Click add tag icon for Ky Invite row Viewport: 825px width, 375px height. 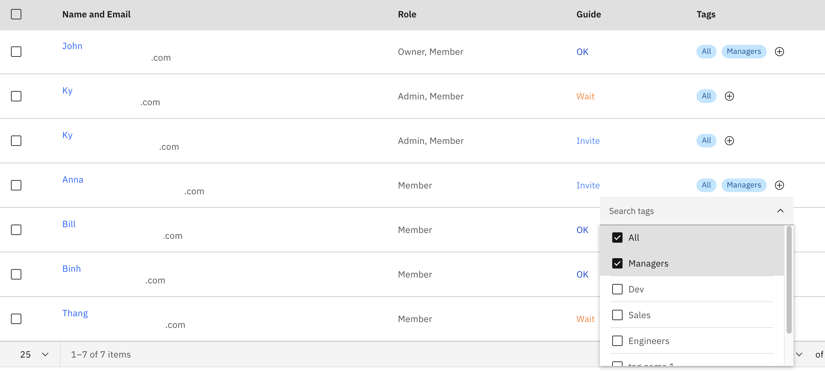click(x=729, y=141)
